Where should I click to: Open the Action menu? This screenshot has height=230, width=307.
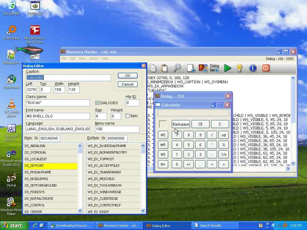(x=94, y=58)
